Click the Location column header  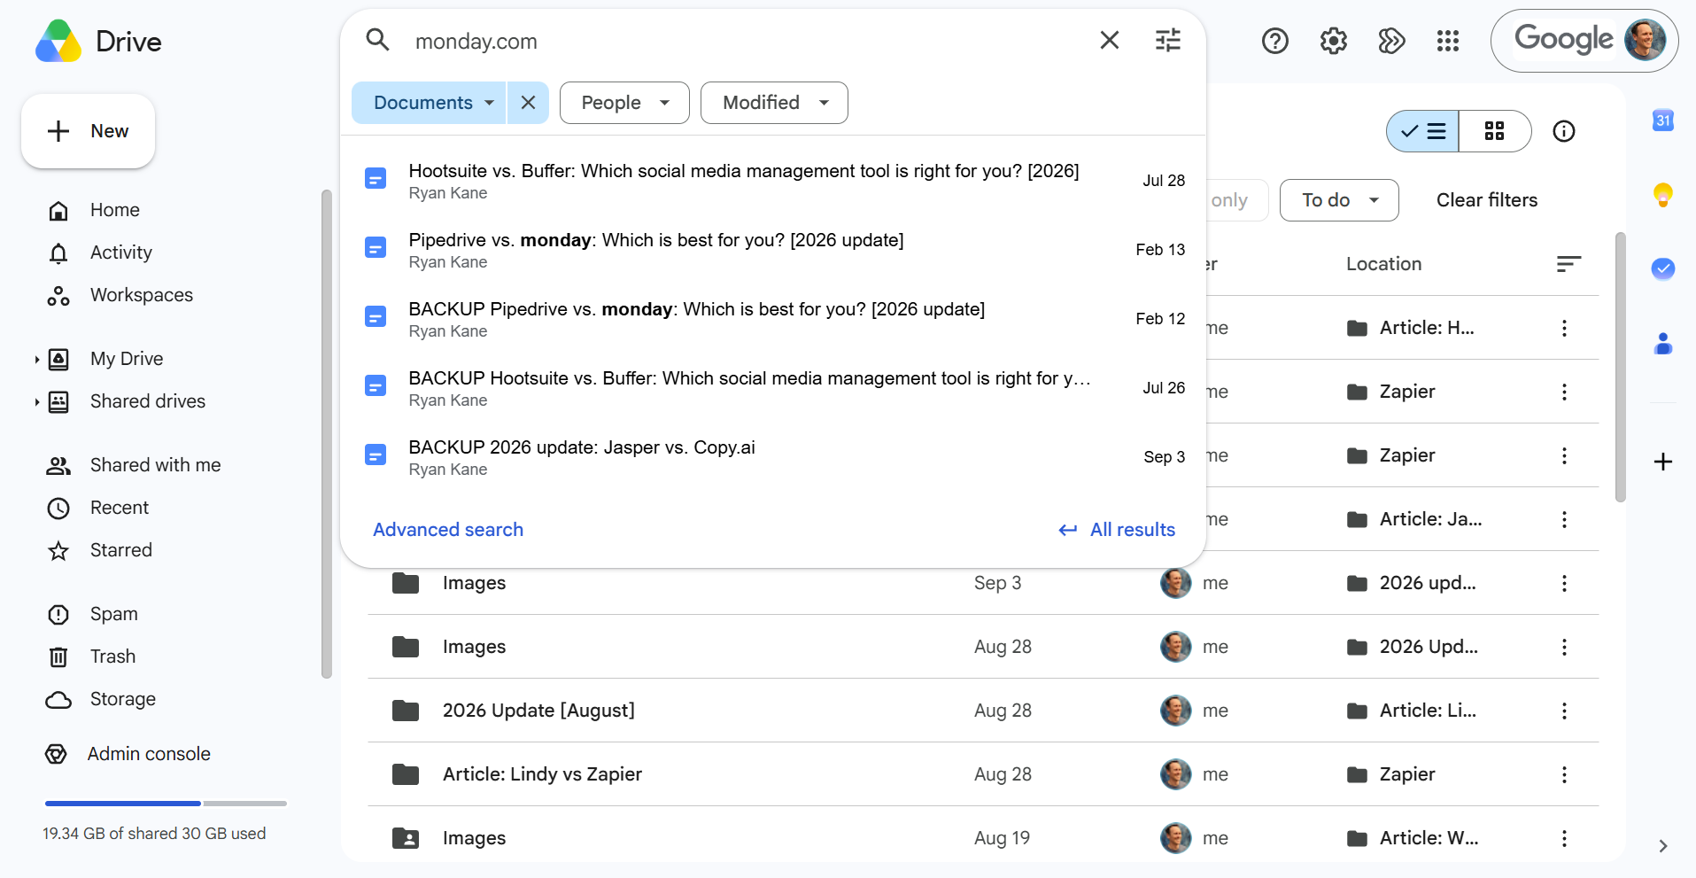1383,264
